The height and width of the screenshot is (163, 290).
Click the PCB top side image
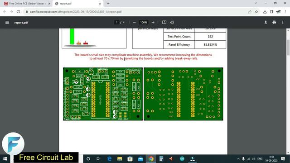click(x=103, y=94)
